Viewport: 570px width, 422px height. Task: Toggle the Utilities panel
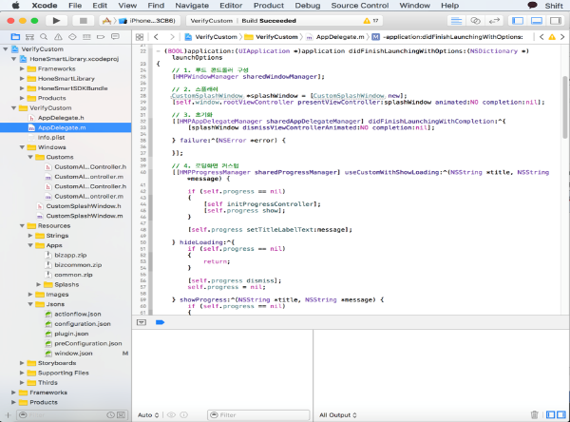coord(556,21)
